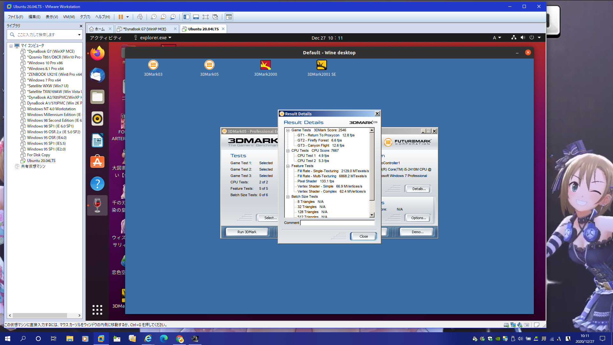Open the VM(M) menu
Viewport: 613px width, 345px height.
(69, 17)
